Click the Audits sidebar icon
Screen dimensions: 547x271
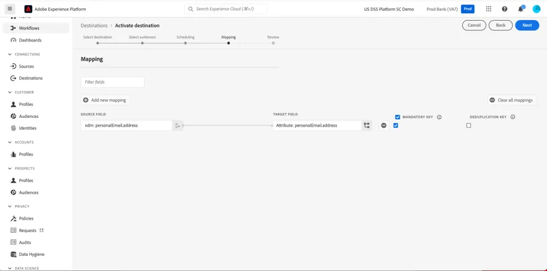pyautogui.click(x=13, y=242)
